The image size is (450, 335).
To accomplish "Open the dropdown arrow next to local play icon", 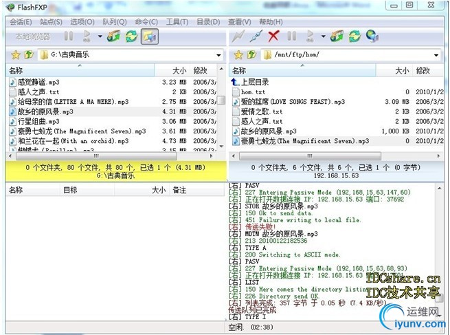I will coord(100,36).
